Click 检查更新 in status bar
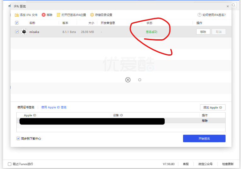This screenshot has height=169, width=241. click(x=228, y=164)
